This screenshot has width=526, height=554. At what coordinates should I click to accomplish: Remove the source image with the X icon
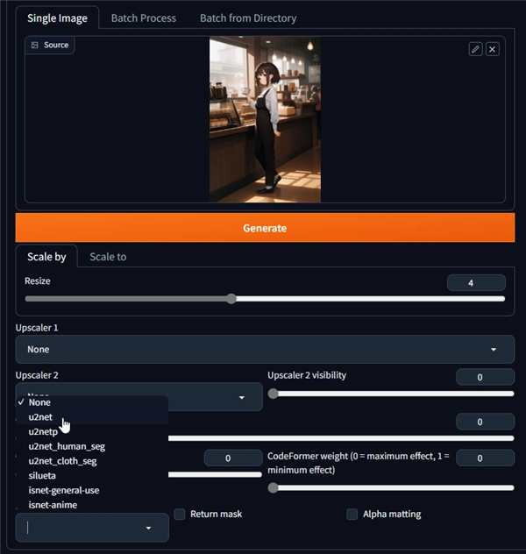(493, 49)
